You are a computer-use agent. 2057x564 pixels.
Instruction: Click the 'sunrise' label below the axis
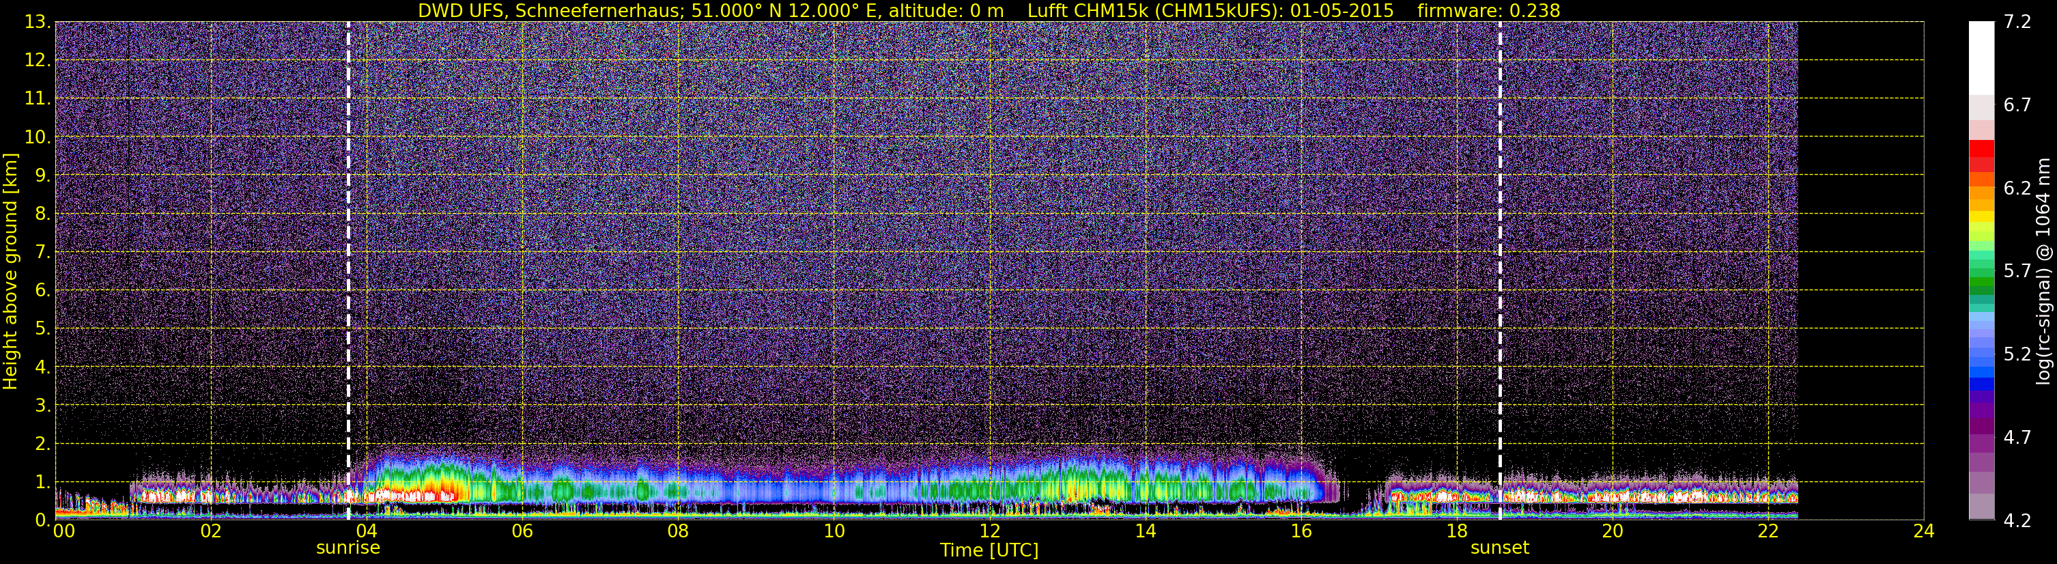(348, 548)
